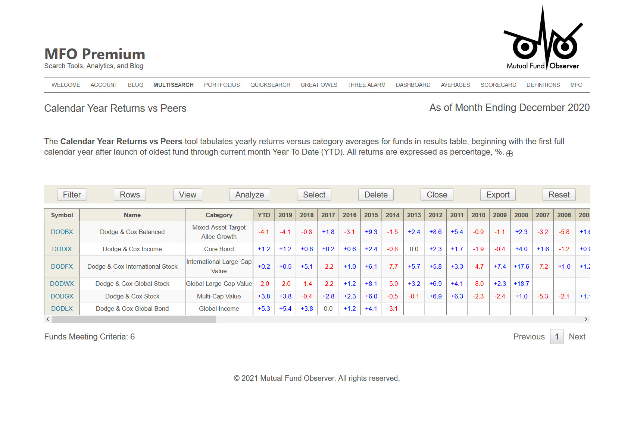
Task: Click the Mutual Fund Observer owl logo
Action: point(543,37)
